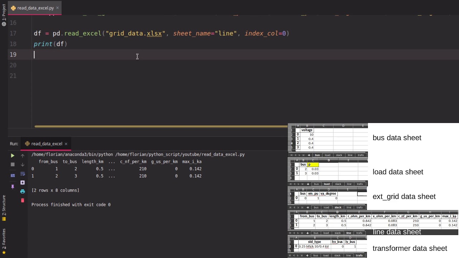Click the c_nf_per_km header in line sheet

pyautogui.click(x=408, y=216)
